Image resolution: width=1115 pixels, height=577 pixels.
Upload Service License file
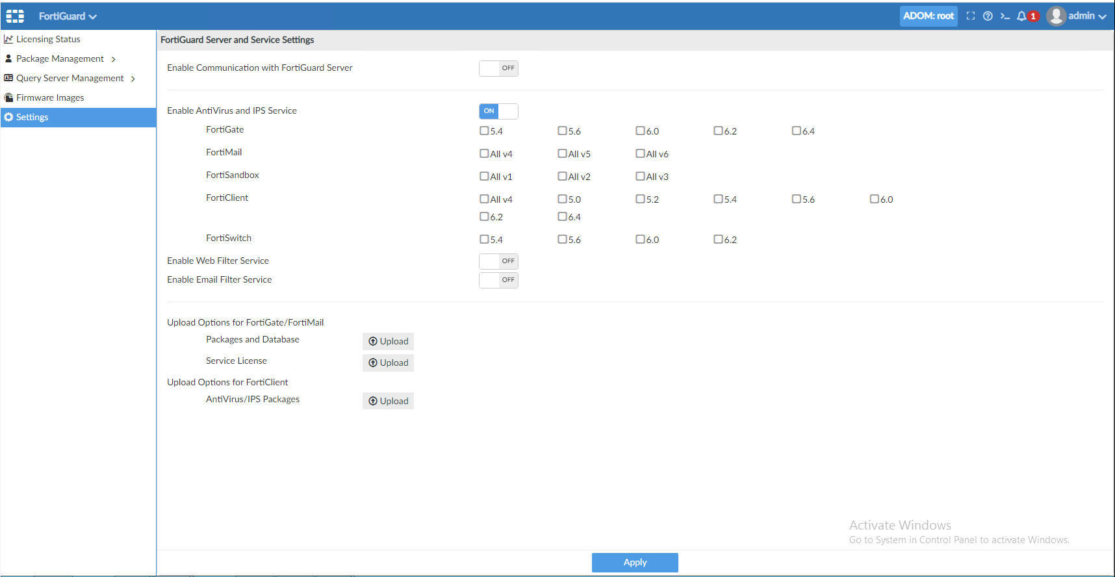388,363
